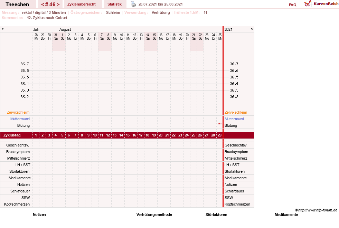This screenshot has height=228, width=339.
Task: Open the nfp-forum.de copyright link
Action: [x=316, y=210]
